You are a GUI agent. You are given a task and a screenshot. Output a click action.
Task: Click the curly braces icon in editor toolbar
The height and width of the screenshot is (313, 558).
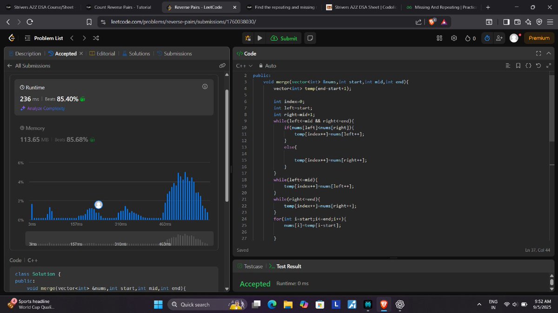(528, 66)
